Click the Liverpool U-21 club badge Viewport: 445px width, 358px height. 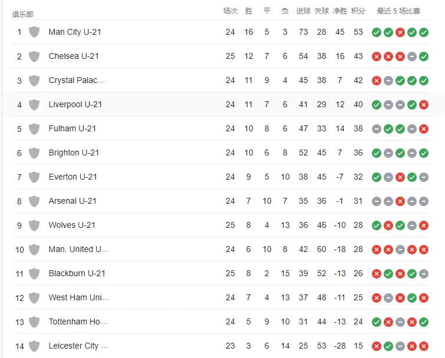tap(34, 104)
